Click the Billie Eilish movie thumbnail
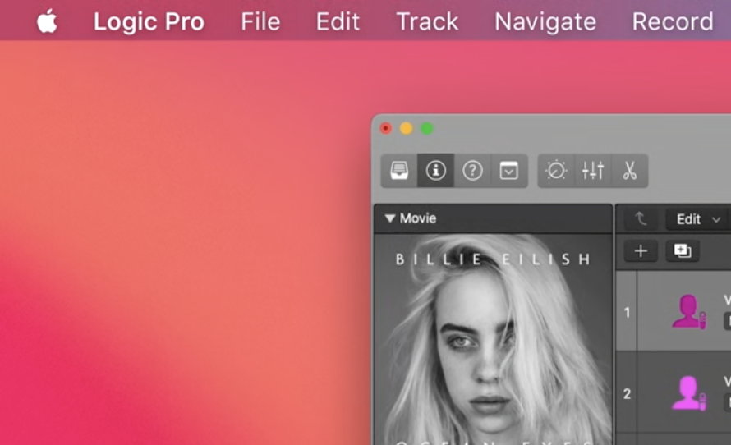 point(494,339)
